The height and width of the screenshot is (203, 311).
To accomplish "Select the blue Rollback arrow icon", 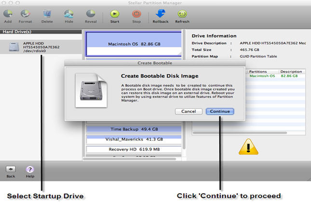I will (161, 14).
